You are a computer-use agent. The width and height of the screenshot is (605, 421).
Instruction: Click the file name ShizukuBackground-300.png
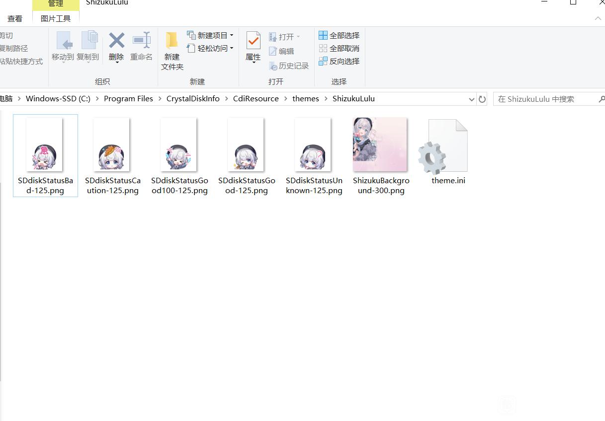[381, 185]
